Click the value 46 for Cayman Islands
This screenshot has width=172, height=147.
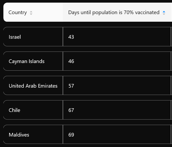(71, 61)
